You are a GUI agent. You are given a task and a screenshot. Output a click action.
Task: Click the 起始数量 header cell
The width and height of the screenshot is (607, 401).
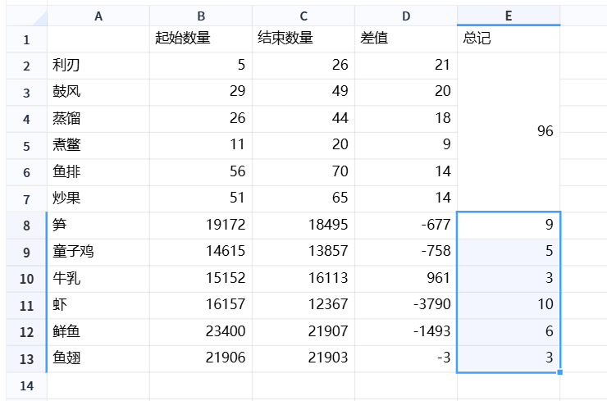point(201,39)
